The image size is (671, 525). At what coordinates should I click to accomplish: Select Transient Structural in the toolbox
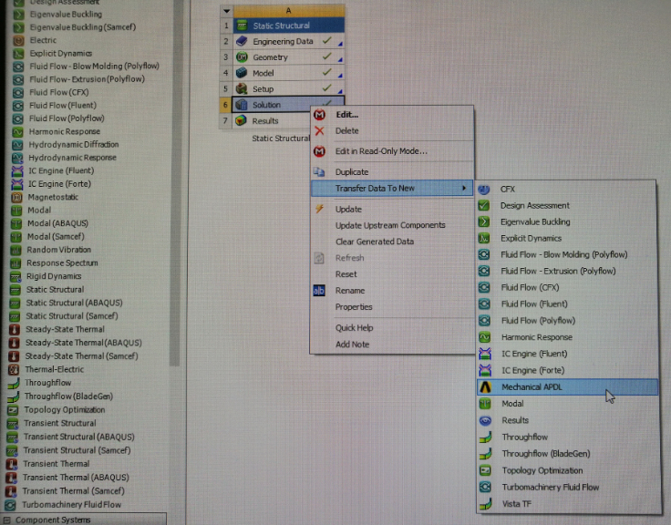click(60, 423)
